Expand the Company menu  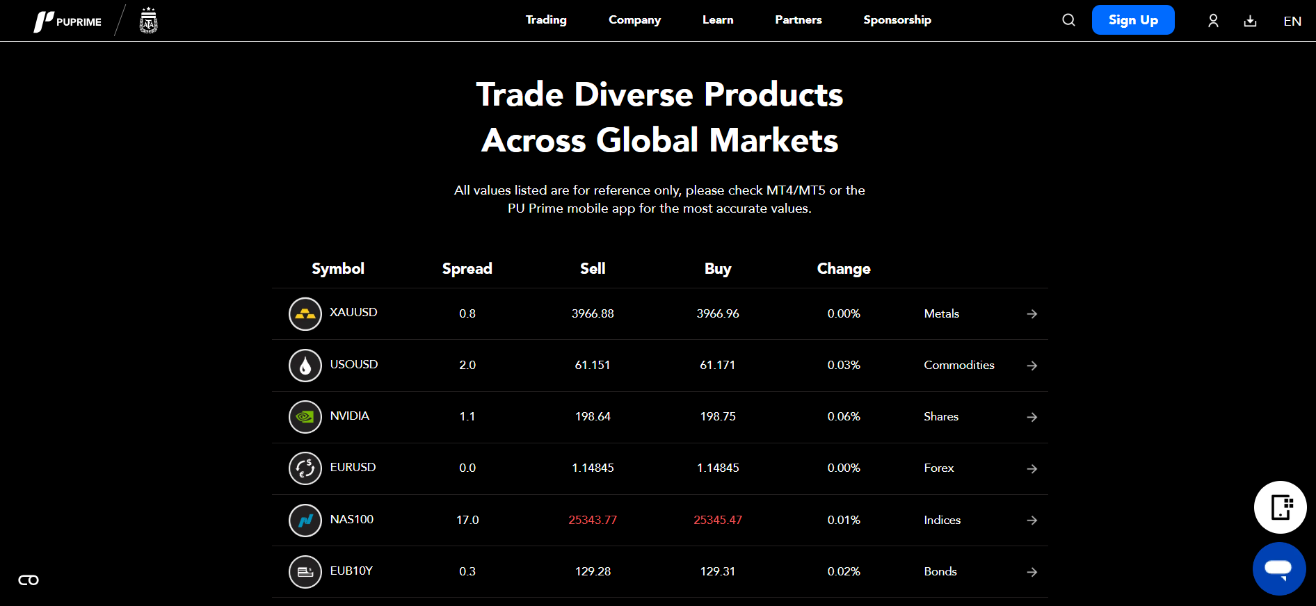click(634, 20)
